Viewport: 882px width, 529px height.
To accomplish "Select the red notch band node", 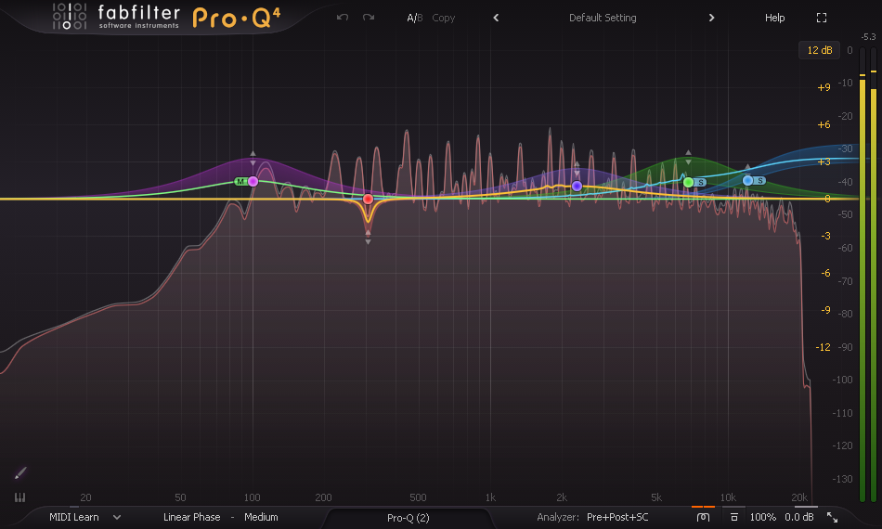I will coord(368,200).
